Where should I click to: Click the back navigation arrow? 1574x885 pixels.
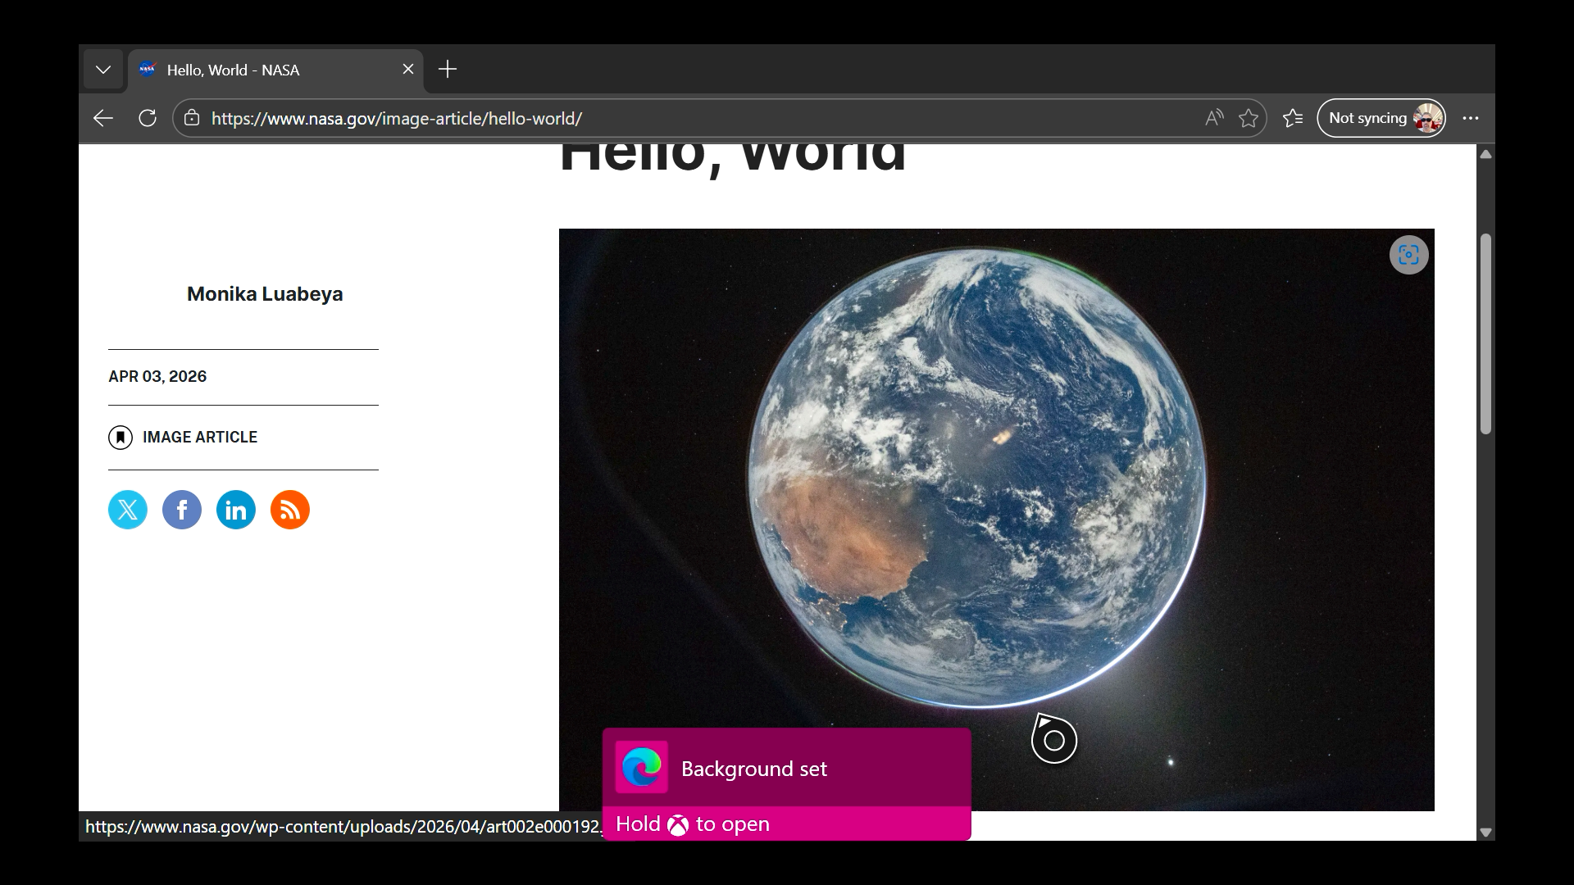click(103, 118)
